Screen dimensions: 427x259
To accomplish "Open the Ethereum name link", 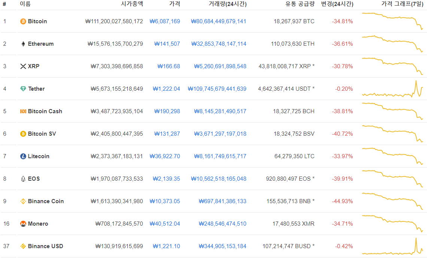I will click(x=41, y=44).
